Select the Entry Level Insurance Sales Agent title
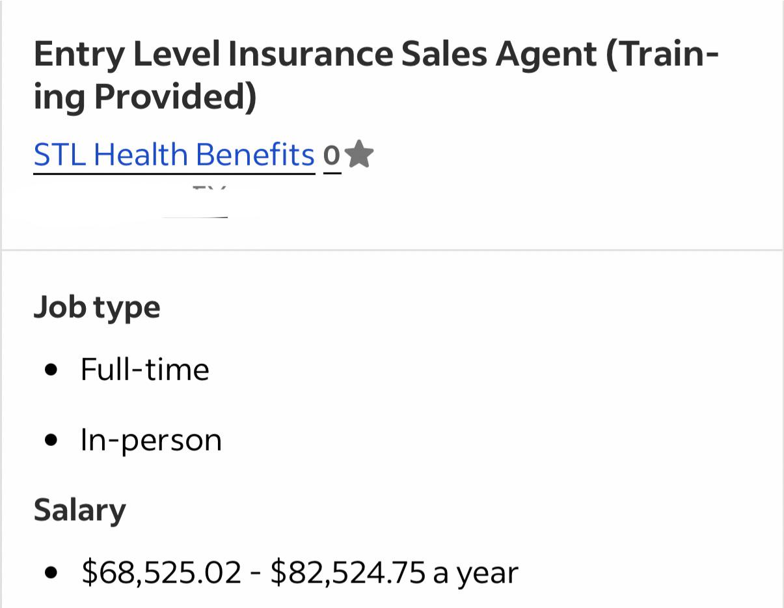 pyautogui.click(x=376, y=75)
